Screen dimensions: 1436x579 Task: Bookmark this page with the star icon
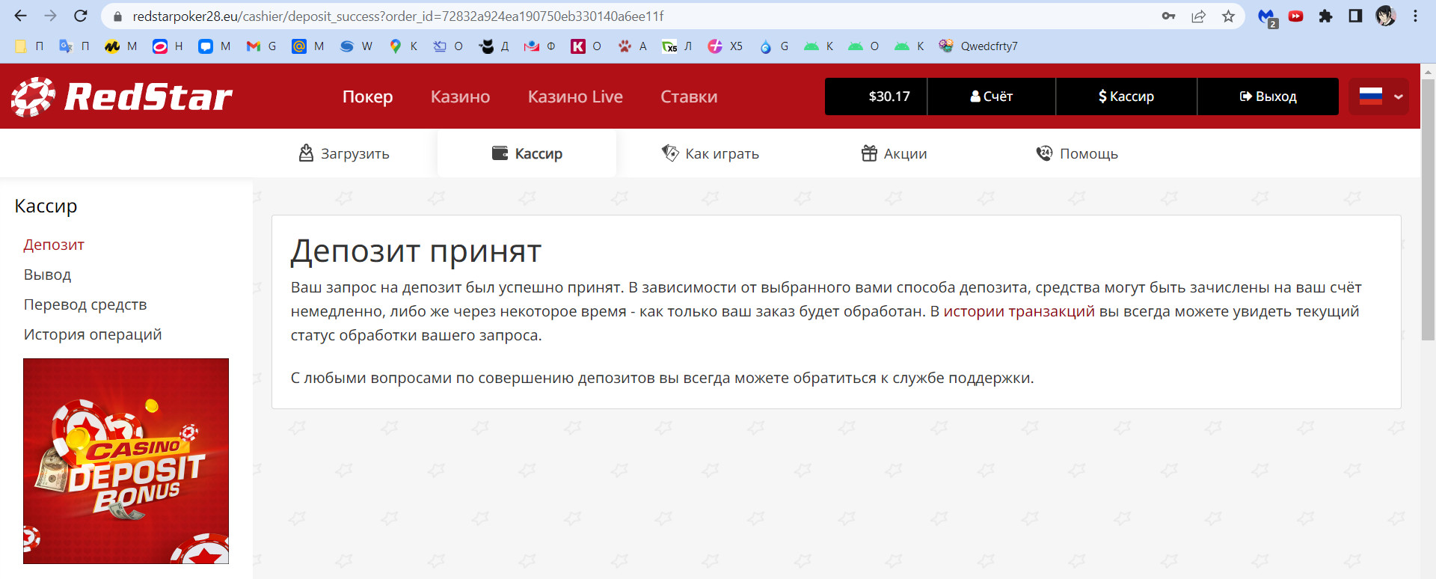point(1228,16)
